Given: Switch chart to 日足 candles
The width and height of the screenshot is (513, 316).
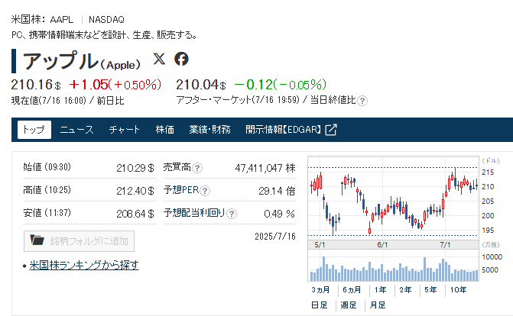Looking at the screenshot, I should pyautogui.click(x=319, y=305).
